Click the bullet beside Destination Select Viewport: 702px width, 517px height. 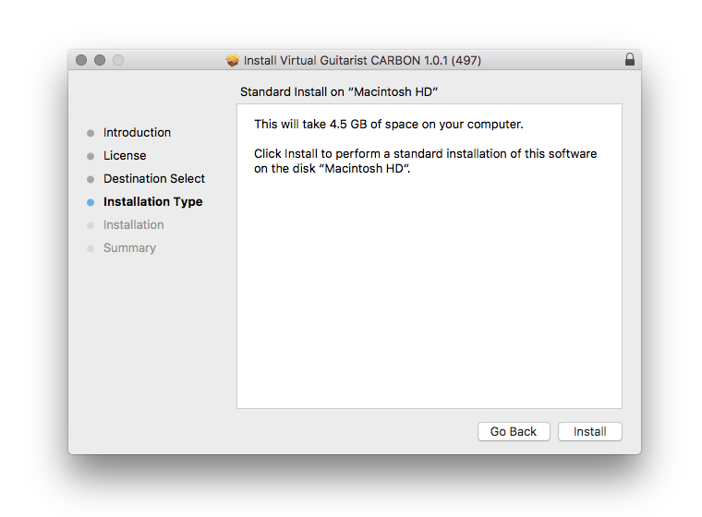[91, 179]
